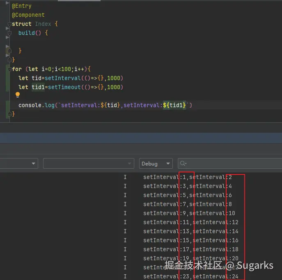Click the tid1 variable declaration

pos(38,87)
